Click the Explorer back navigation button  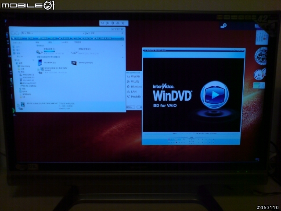[x=13, y=33]
